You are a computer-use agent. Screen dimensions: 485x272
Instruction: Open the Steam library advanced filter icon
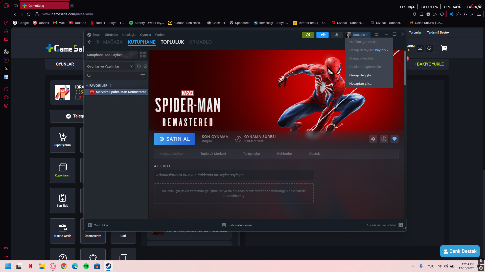click(143, 76)
